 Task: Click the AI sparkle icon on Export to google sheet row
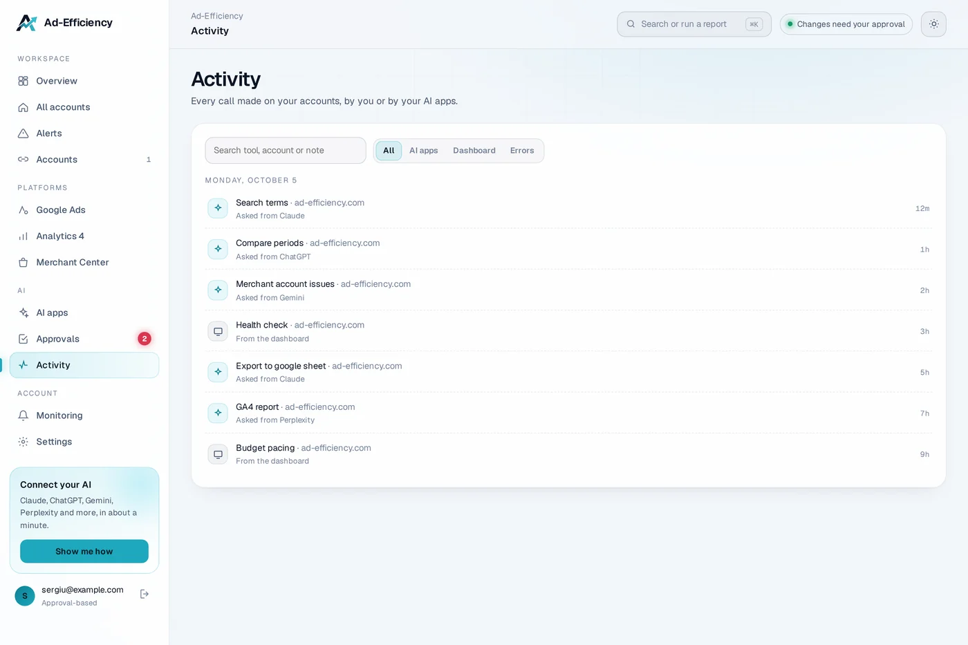(218, 372)
